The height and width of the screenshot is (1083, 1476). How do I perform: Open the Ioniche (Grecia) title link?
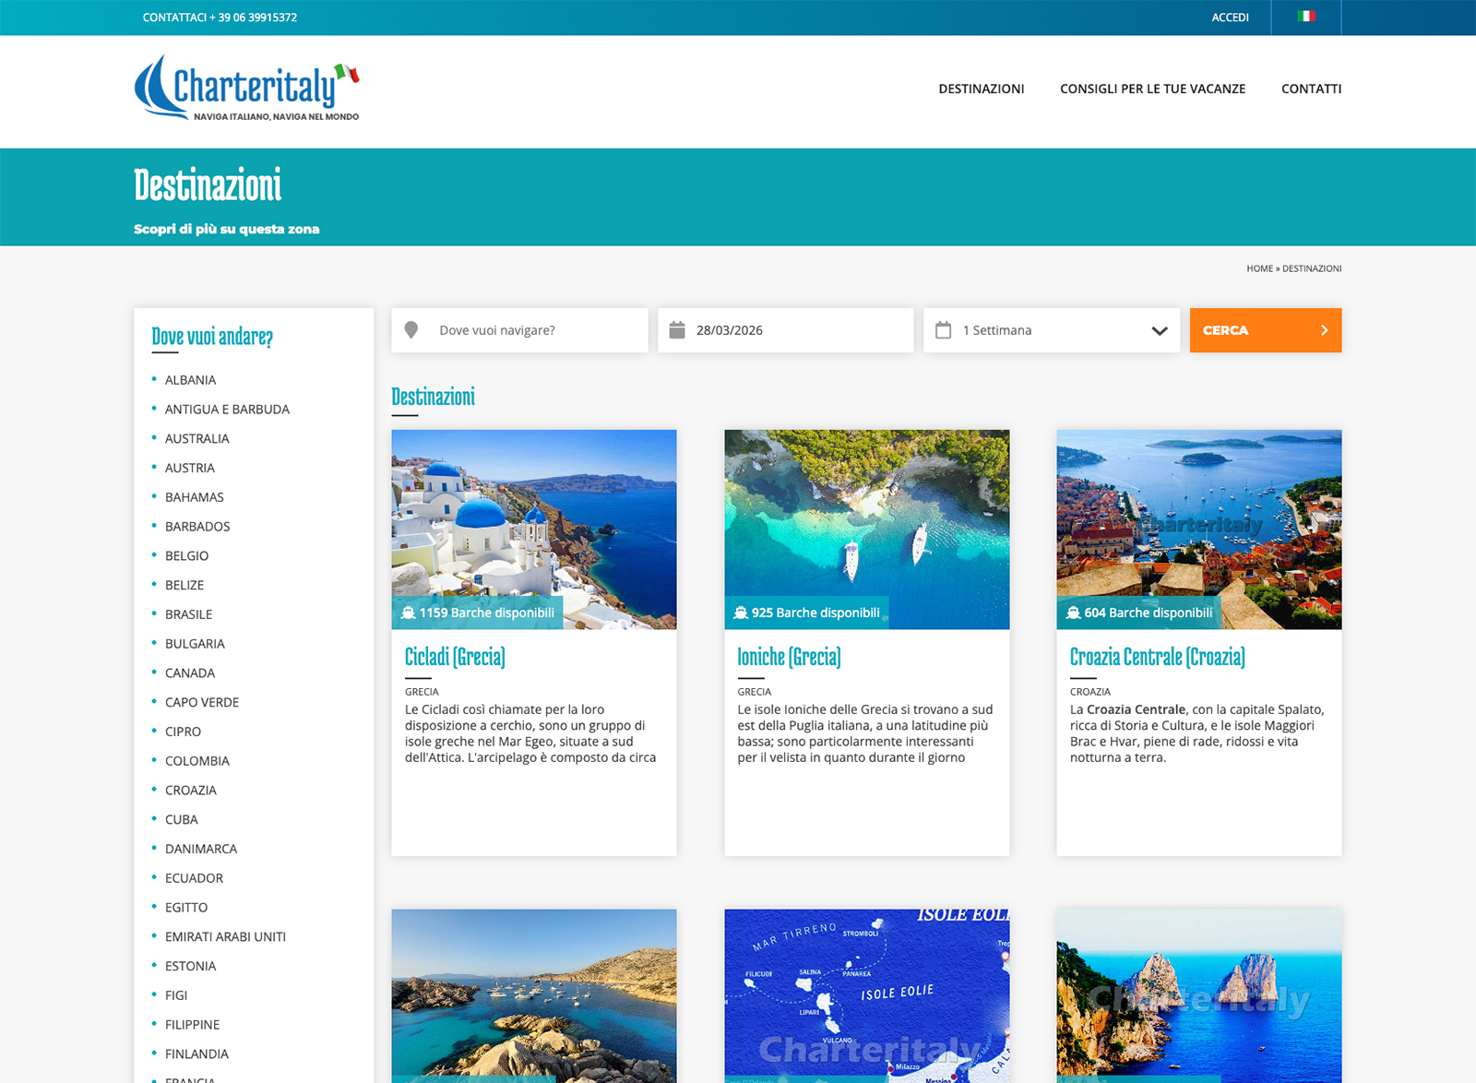(x=789, y=657)
